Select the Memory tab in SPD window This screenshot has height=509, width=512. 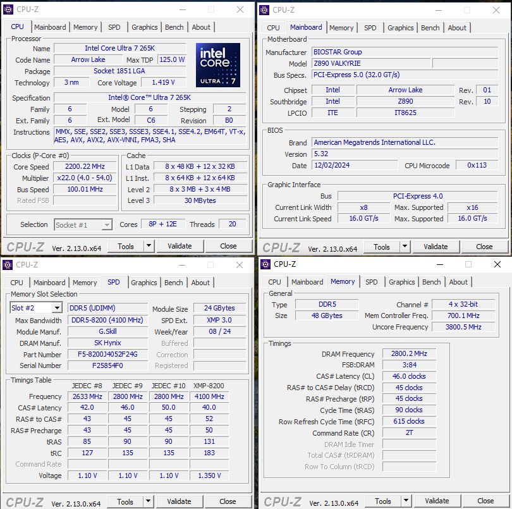coord(85,283)
